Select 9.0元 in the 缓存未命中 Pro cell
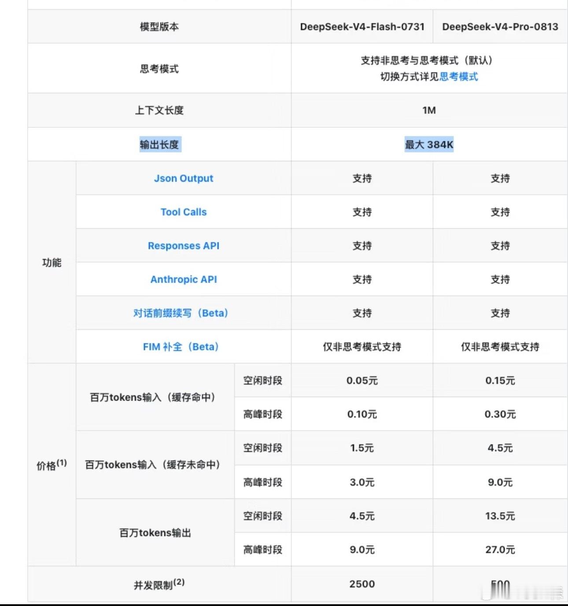Viewport: 568px width, 606px height. tap(500, 483)
